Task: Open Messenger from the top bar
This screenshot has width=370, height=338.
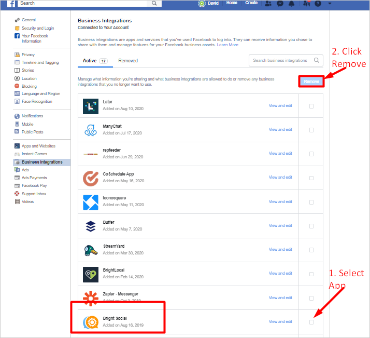Action: pyautogui.click(x=280, y=3)
